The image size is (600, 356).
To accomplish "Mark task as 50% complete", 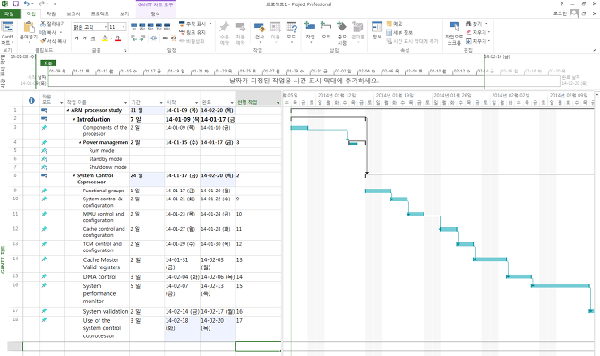I will click(x=150, y=27).
